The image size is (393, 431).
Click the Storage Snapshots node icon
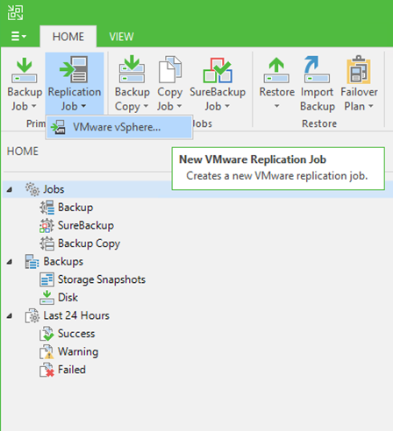pyautogui.click(x=46, y=279)
